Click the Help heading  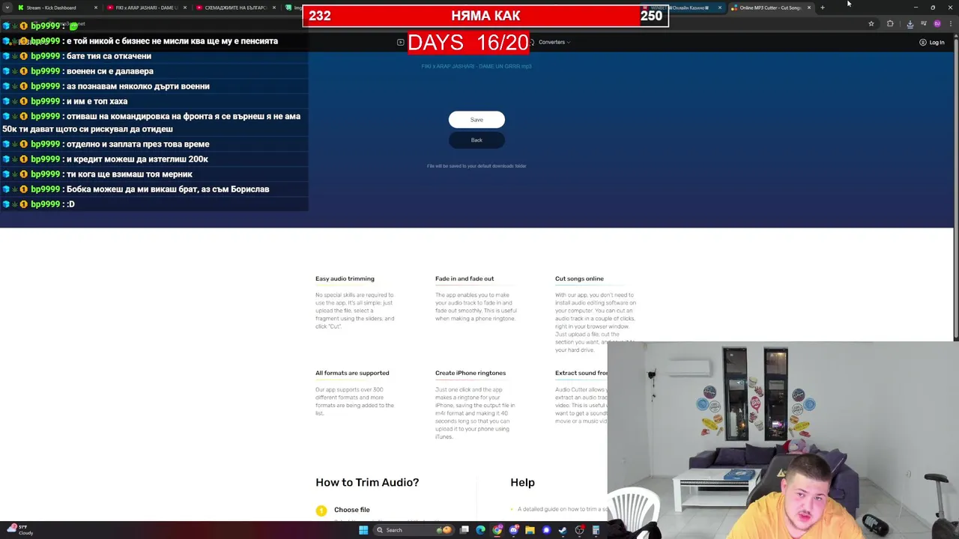523,482
